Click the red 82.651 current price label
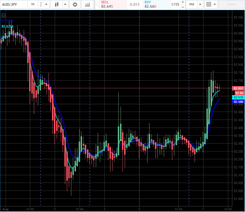 point(238,88)
